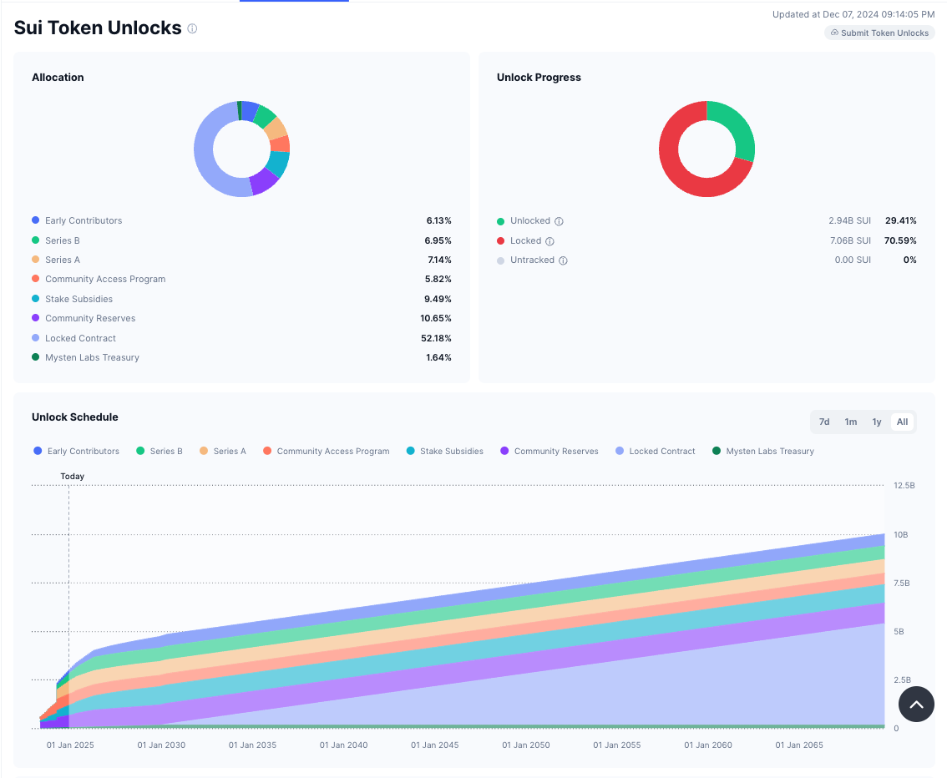
Task: Click Early Contributors blue dot in Allocation list
Action: [x=36, y=220]
